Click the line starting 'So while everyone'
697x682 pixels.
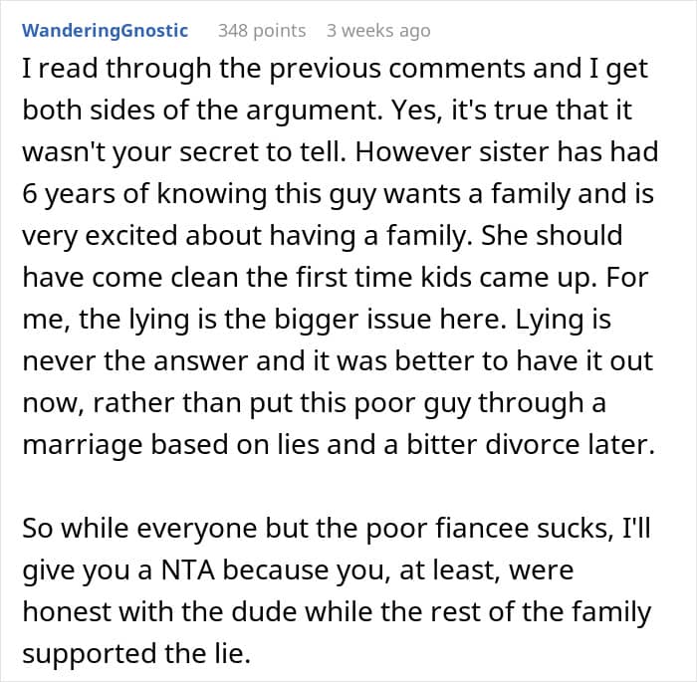click(x=337, y=528)
